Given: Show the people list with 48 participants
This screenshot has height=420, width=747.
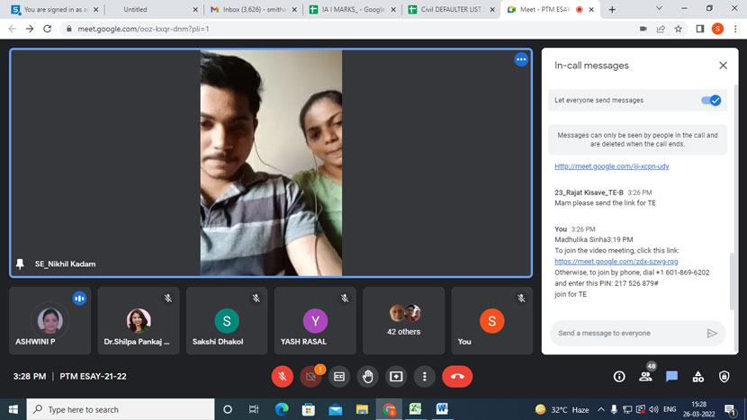Looking at the screenshot, I should [645, 377].
